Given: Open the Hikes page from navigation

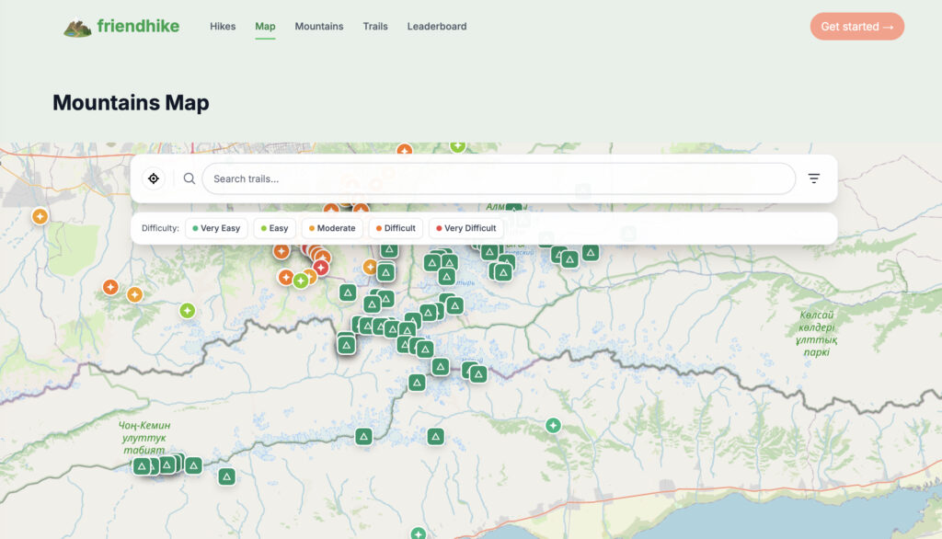Looking at the screenshot, I should click(x=223, y=27).
